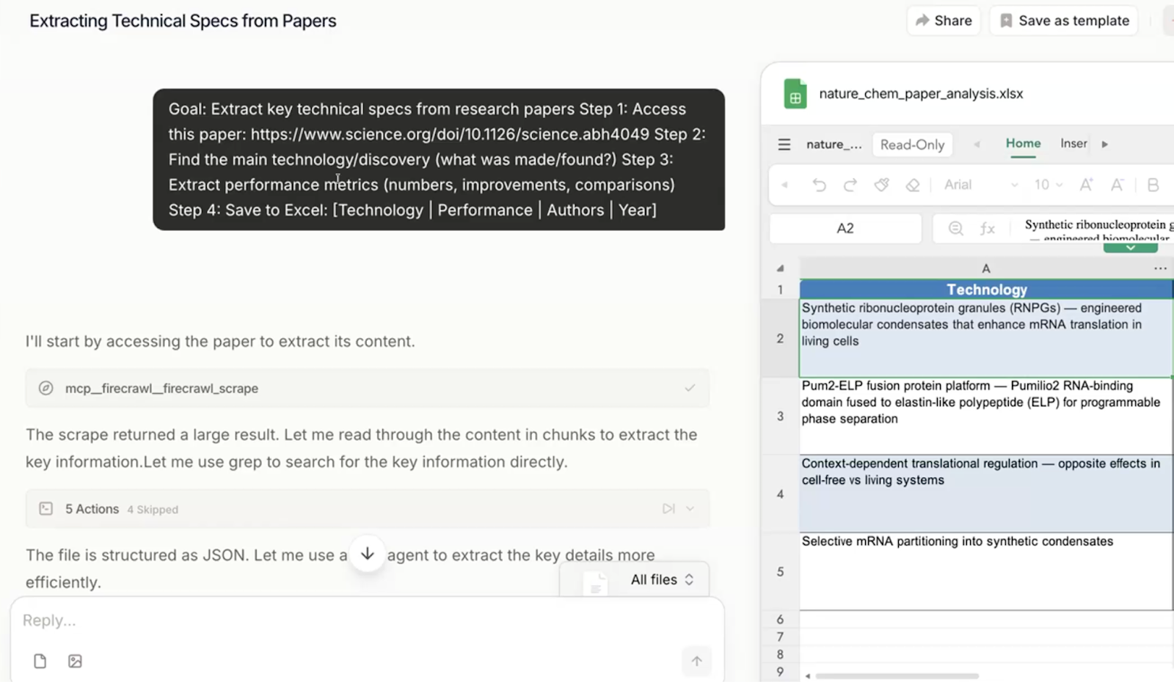Viewport: 1174px width, 682px height.
Task: Open the All files selector dropdown
Action: click(x=662, y=579)
